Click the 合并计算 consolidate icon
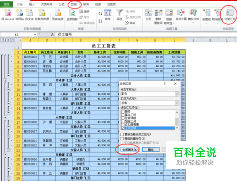This screenshot has width=237, height=181. (181, 12)
